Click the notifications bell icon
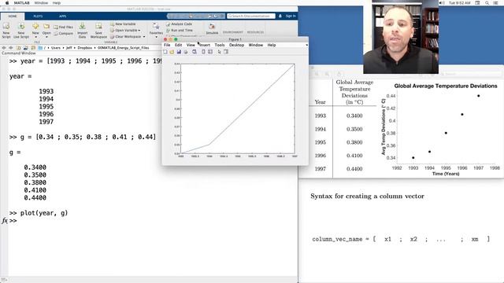 tap(280, 16)
